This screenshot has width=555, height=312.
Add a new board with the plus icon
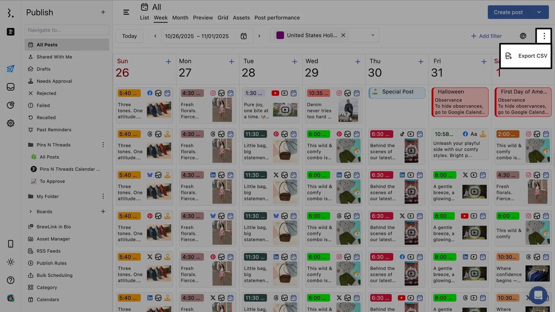pos(103,212)
